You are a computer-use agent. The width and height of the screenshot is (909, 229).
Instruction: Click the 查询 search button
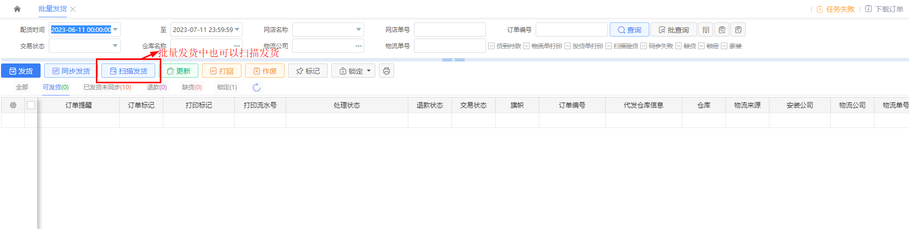click(x=629, y=30)
